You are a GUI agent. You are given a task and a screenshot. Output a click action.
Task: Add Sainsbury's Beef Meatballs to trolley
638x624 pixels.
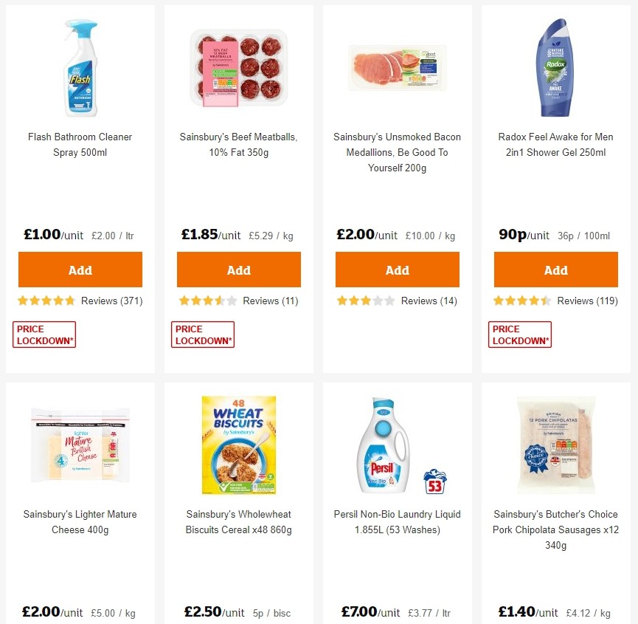point(238,269)
